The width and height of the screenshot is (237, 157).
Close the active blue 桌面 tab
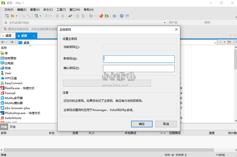pyautogui.click(x=34, y=36)
